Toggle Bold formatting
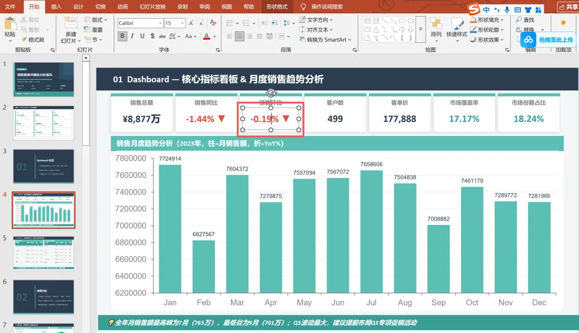Image resolution: width=579 pixels, height=333 pixels. click(122, 36)
